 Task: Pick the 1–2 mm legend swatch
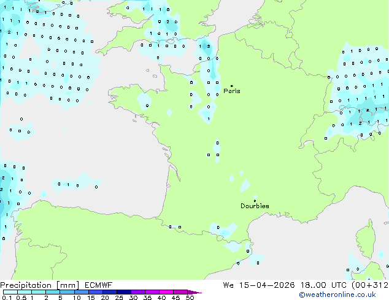tap(39, 292)
